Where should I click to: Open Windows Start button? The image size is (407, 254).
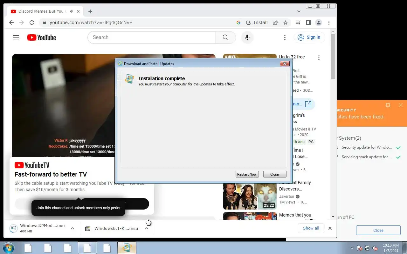pos(8,248)
